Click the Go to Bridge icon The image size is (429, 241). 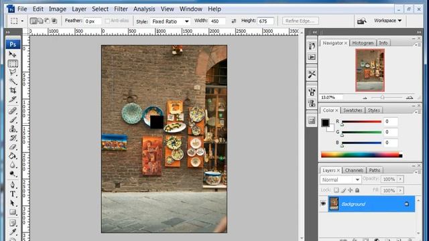(362, 21)
